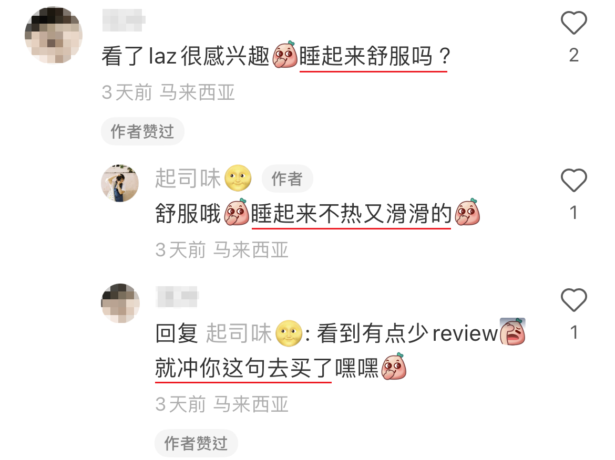Tap the mentioned 起司味 name after 回复
The height and width of the screenshot is (460, 615).
click(239, 333)
